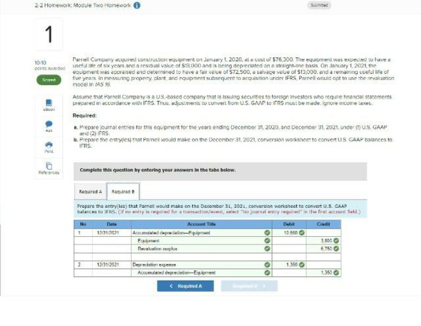Select question number 1 box
421x326 pixels.
[x=49, y=34]
